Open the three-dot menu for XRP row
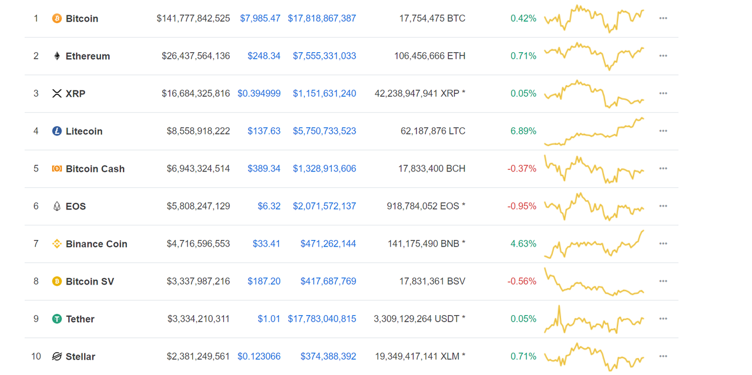This screenshot has width=752, height=375. click(x=663, y=93)
